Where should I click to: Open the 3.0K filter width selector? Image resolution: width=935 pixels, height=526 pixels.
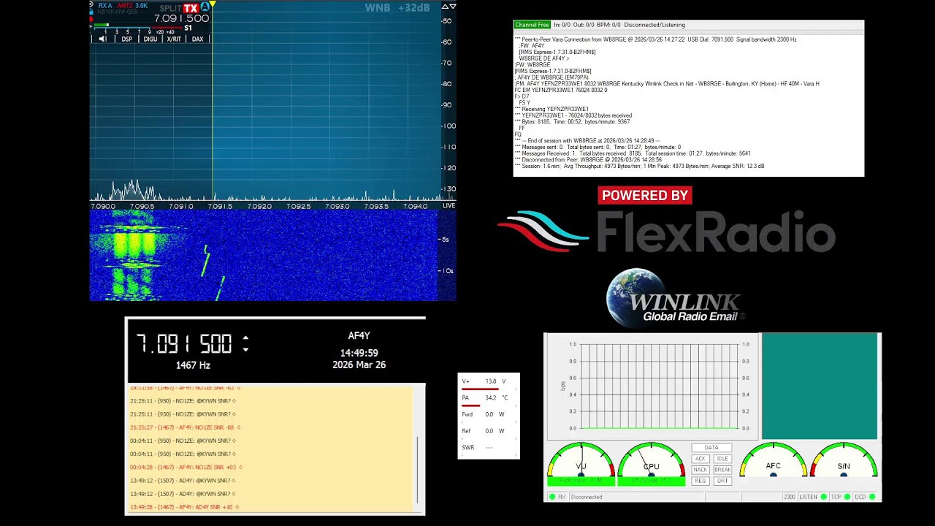[141, 6]
